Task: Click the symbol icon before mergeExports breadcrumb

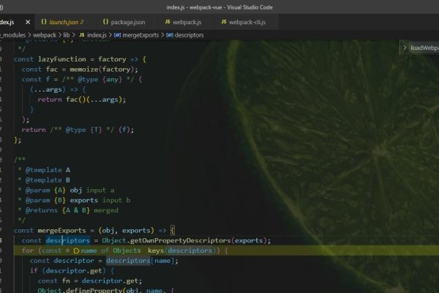Action: [x=117, y=35]
